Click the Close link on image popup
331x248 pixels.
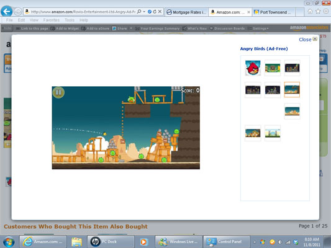(305, 40)
